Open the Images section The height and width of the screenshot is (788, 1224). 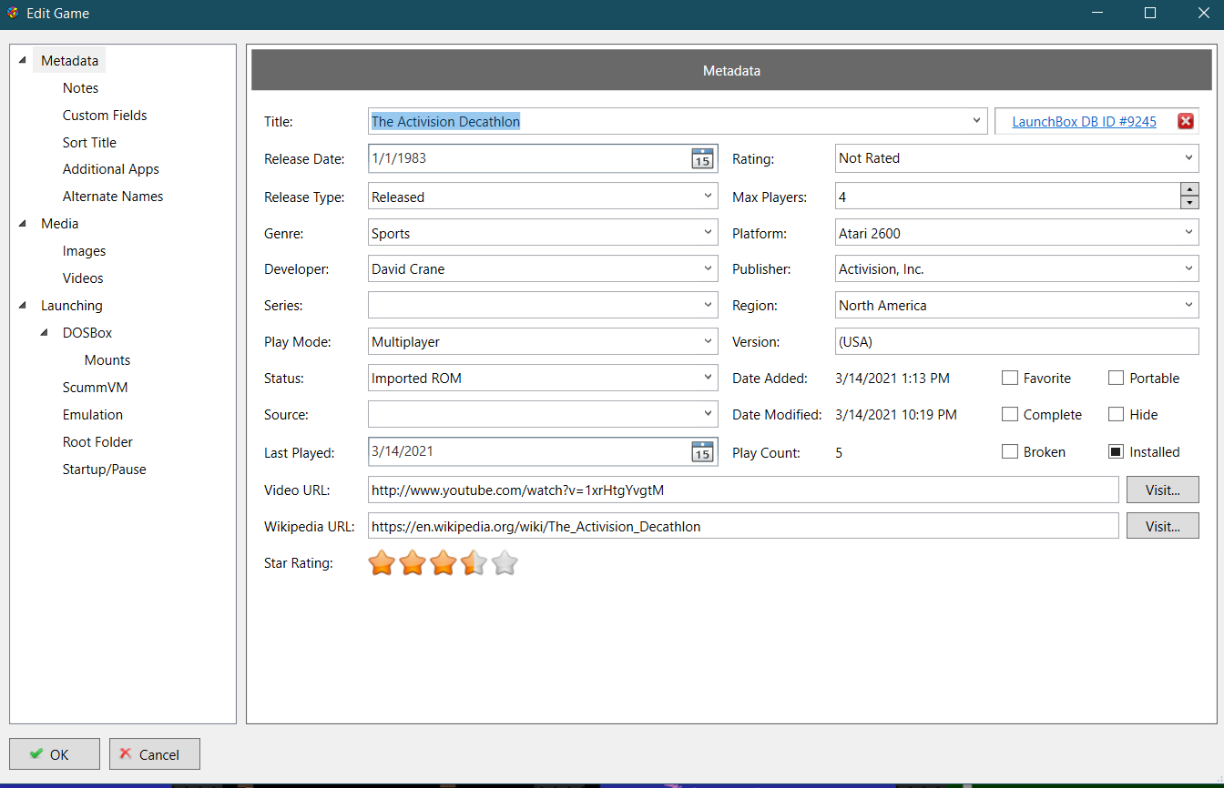tap(84, 251)
